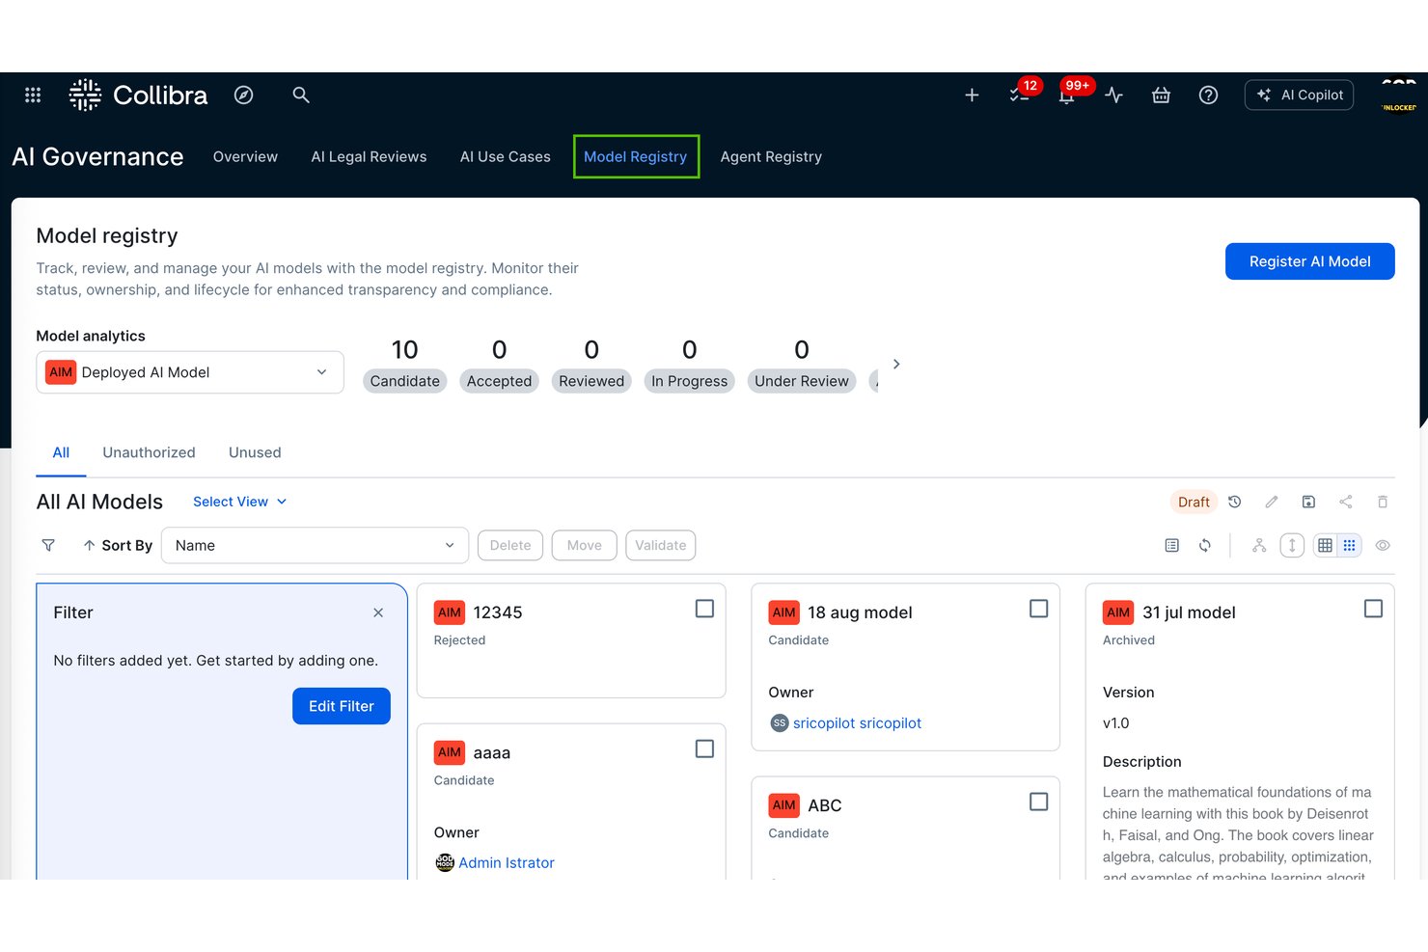Open the 18 aug model card title
This screenshot has height=952, width=1428.
point(860,612)
